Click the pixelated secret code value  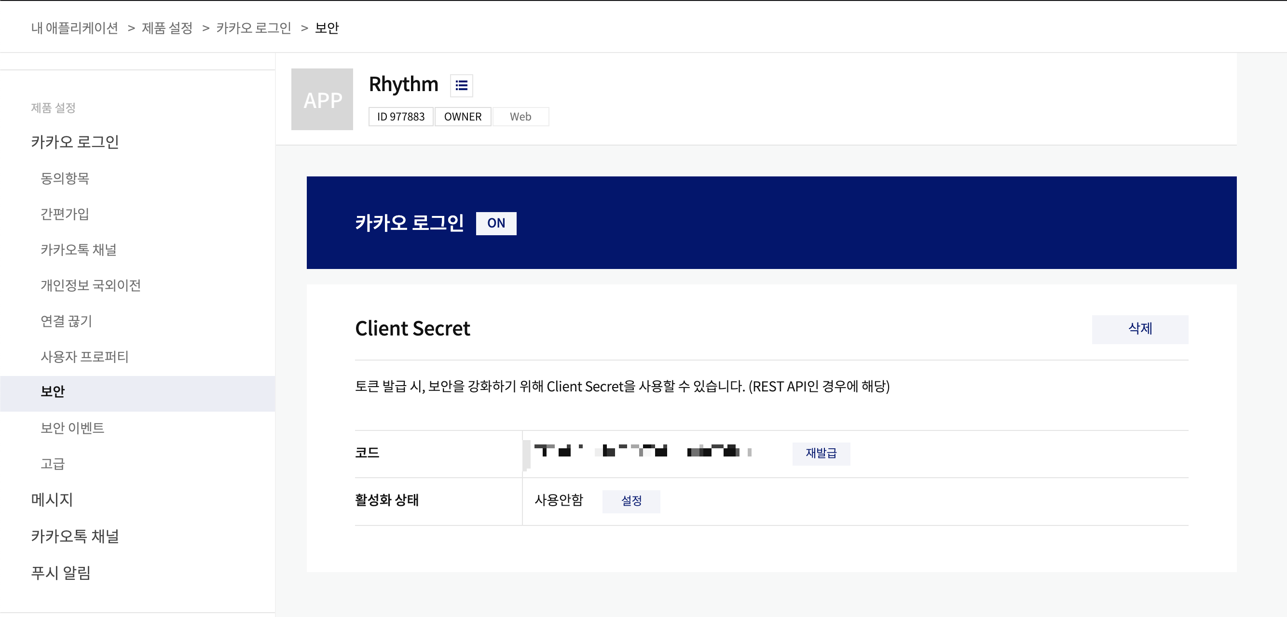point(643,451)
